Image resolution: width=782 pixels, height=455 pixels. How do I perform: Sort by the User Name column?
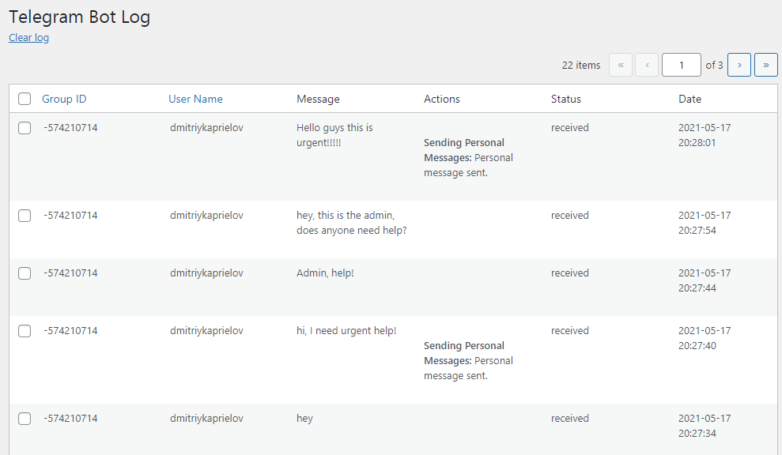point(195,99)
